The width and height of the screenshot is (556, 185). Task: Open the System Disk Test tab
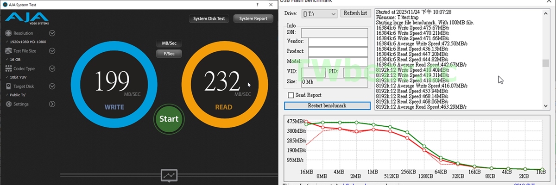[209, 19]
